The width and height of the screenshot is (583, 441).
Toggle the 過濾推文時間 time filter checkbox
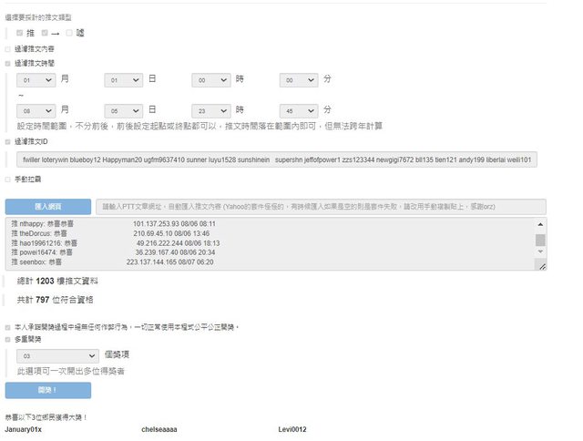(x=8, y=64)
